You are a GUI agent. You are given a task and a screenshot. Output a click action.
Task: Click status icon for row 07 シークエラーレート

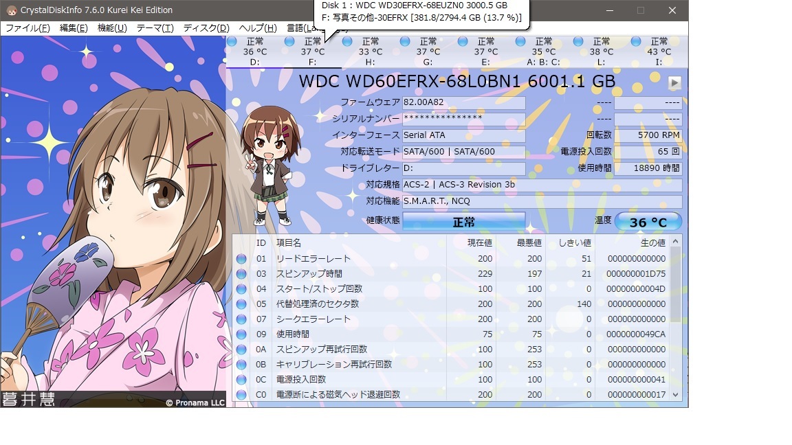241,319
